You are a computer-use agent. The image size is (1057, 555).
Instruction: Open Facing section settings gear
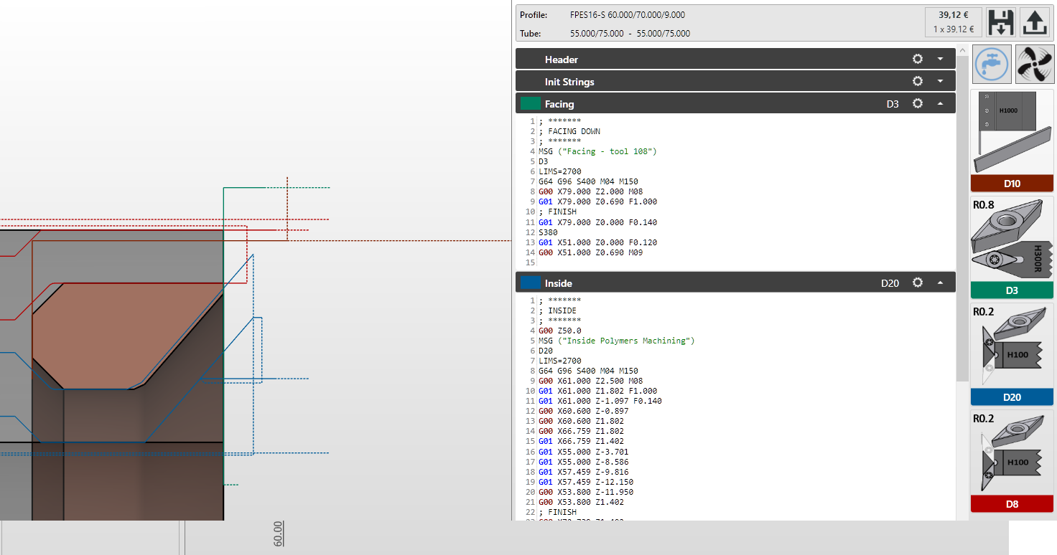(x=917, y=104)
